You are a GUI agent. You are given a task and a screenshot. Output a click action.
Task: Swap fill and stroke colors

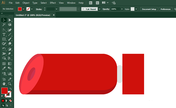click(x=11, y=89)
